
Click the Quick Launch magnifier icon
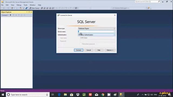pyautogui.click(x=159, y=2)
